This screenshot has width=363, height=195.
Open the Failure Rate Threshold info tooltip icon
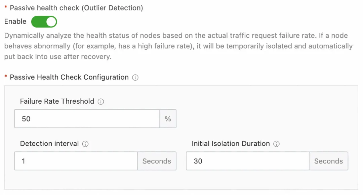101,102
